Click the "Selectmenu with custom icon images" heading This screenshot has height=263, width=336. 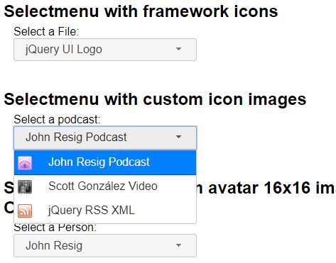(x=155, y=99)
